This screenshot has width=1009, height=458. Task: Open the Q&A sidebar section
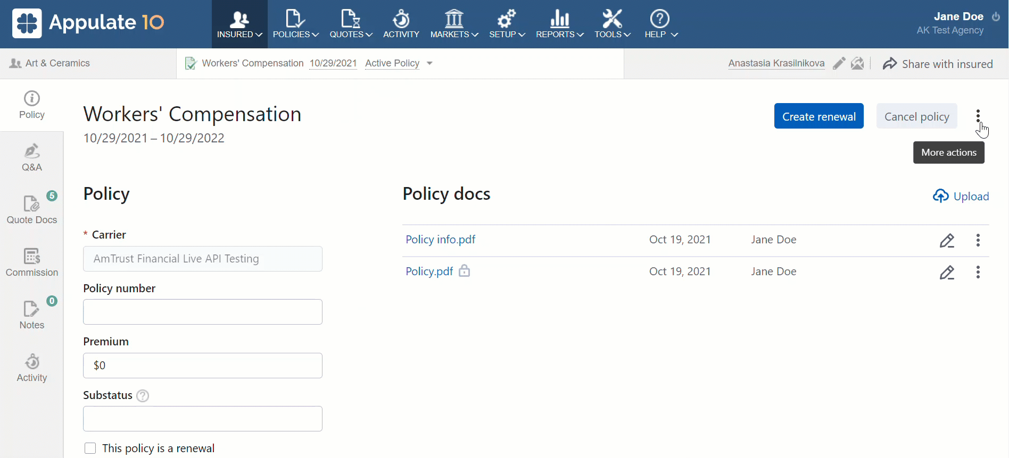[32, 158]
